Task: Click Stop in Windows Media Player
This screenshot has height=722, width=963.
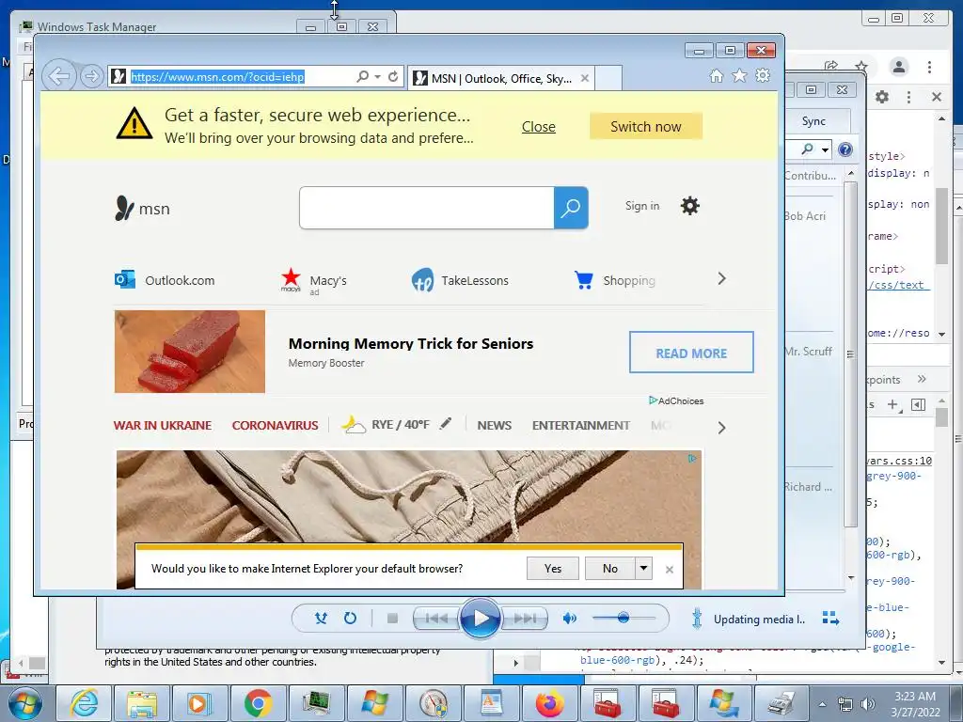Action: coord(392,619)
